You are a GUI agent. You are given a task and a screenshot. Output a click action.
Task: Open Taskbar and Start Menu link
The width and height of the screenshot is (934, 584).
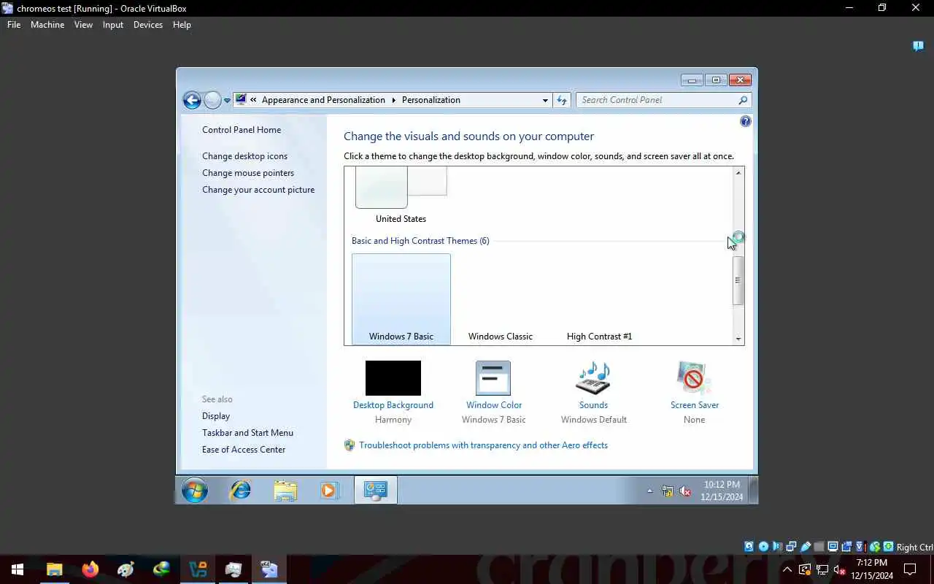247,433
